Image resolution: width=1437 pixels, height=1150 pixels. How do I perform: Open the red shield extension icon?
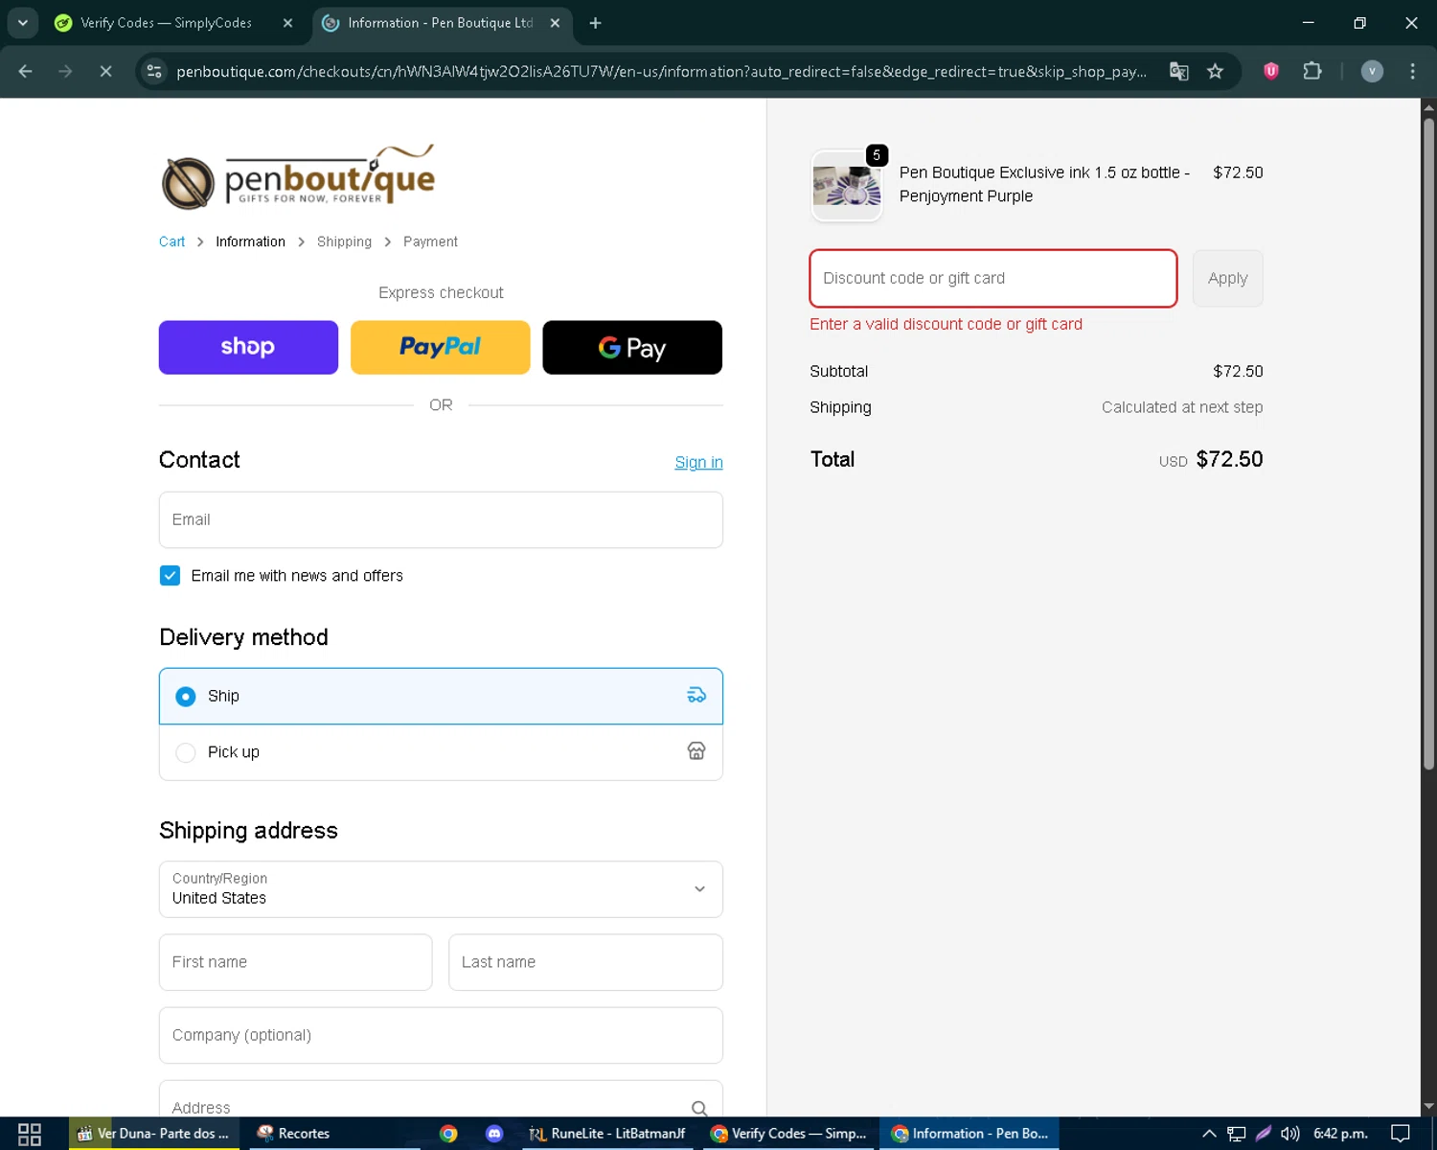[1271, 71]
